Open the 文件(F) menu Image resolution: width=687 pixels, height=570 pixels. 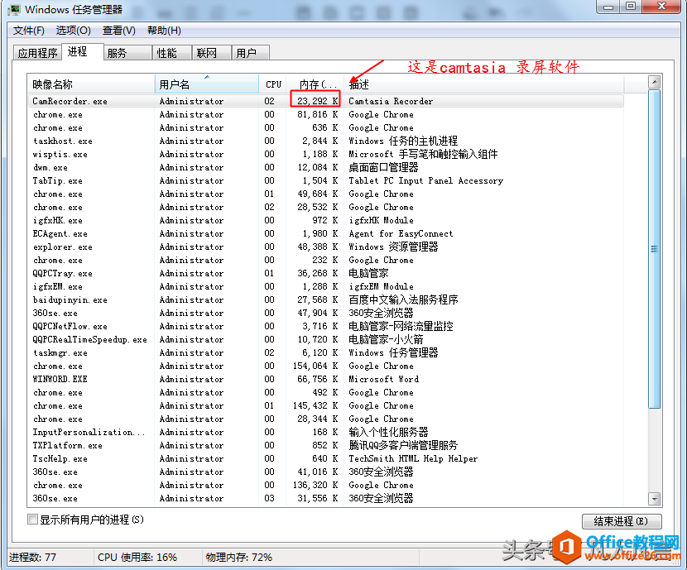(x=28, y=31)
